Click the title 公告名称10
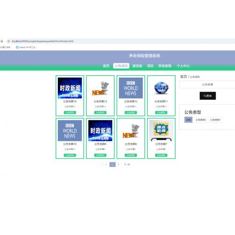235x235 pixels. pos(70,144)
